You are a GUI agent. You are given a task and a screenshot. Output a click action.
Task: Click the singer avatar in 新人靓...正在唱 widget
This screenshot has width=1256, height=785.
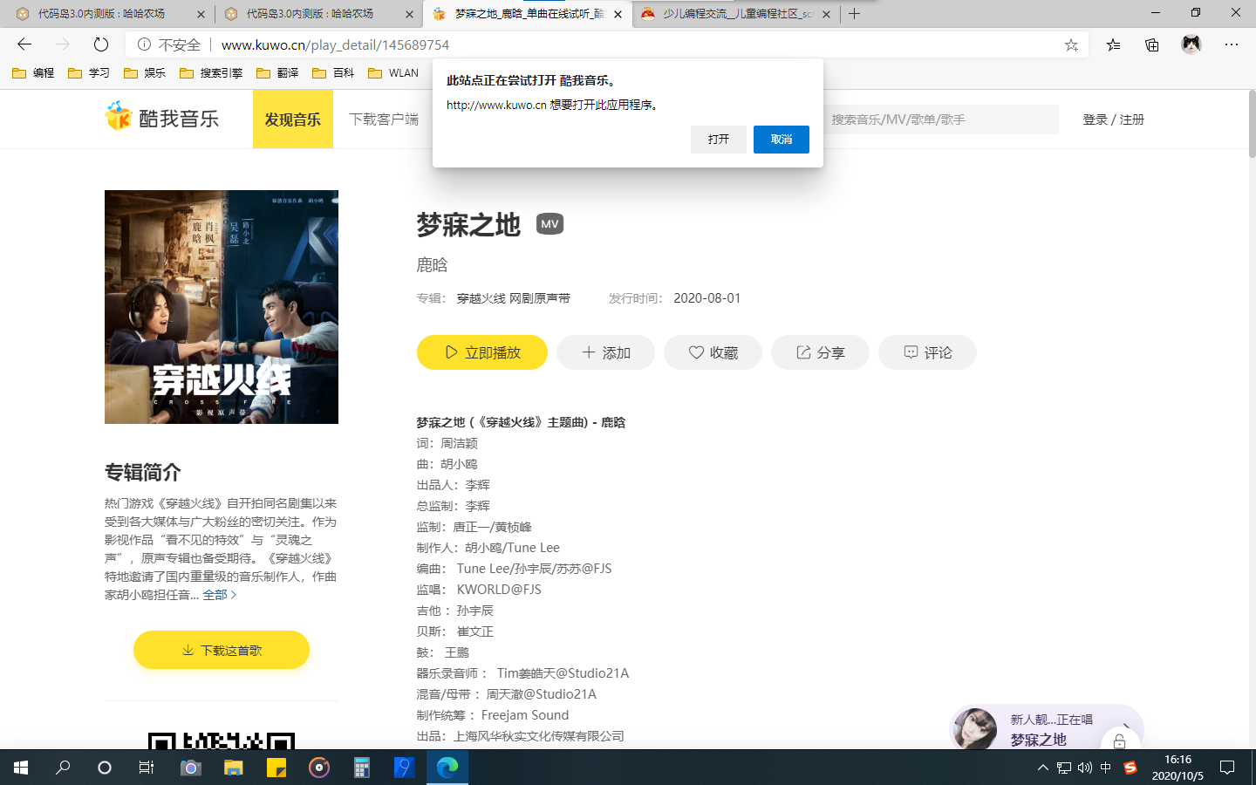point(975,729)
